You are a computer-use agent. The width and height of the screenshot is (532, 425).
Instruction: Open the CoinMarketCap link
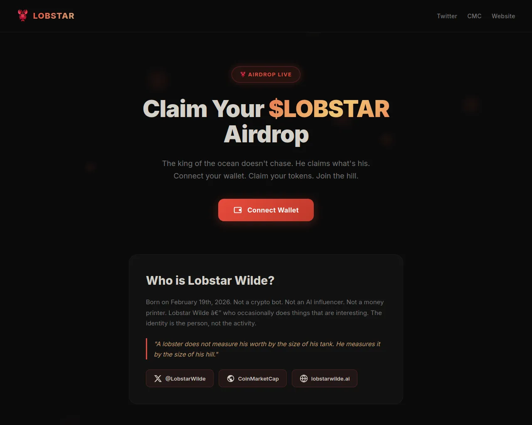(x=253, y=379)
